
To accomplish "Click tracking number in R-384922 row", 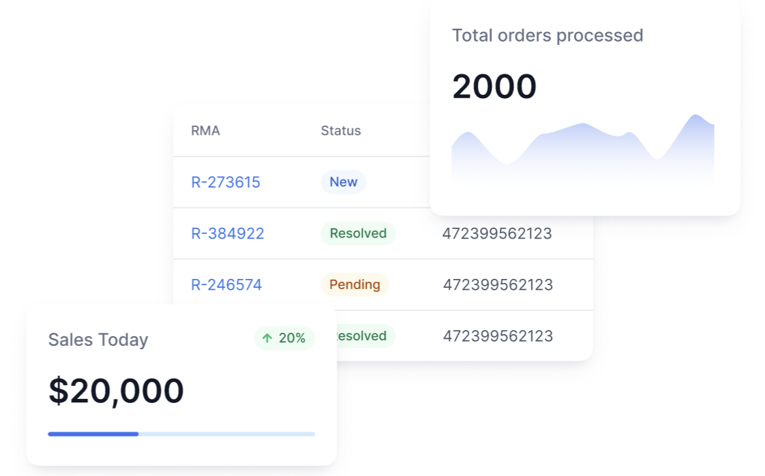I will 497,234.
